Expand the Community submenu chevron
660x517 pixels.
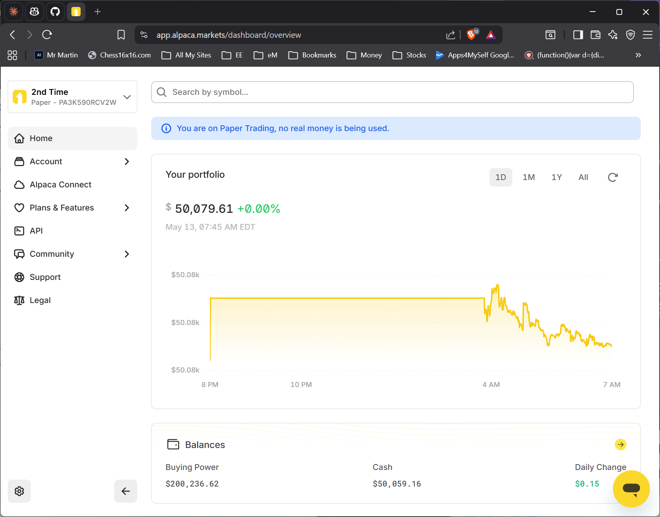coord(127,254)
